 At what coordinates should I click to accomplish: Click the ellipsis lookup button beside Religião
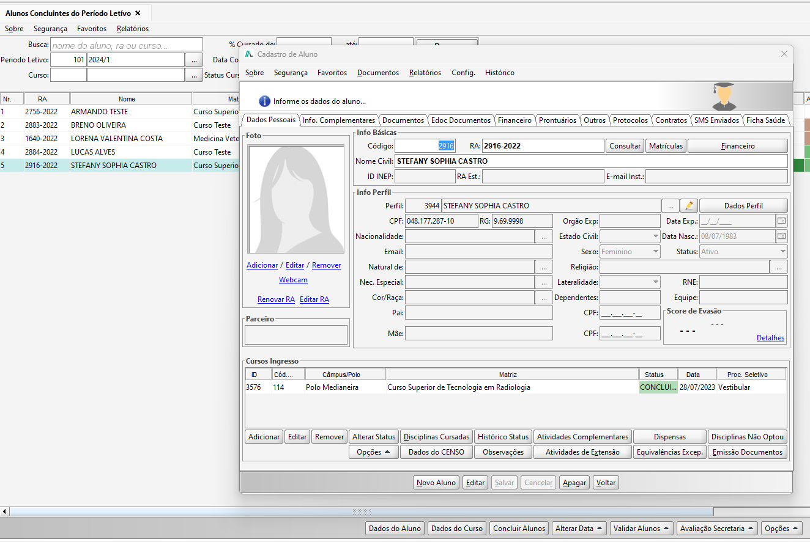(778, 267)
